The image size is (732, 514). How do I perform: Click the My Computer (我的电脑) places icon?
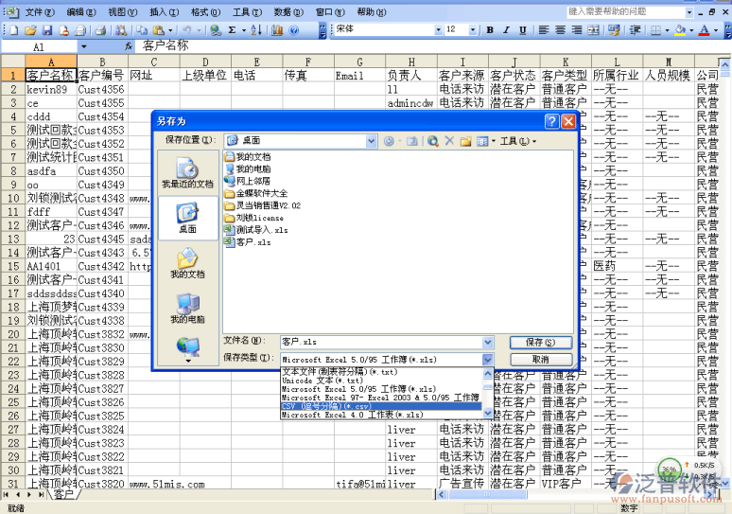click(x=187, y=308)
